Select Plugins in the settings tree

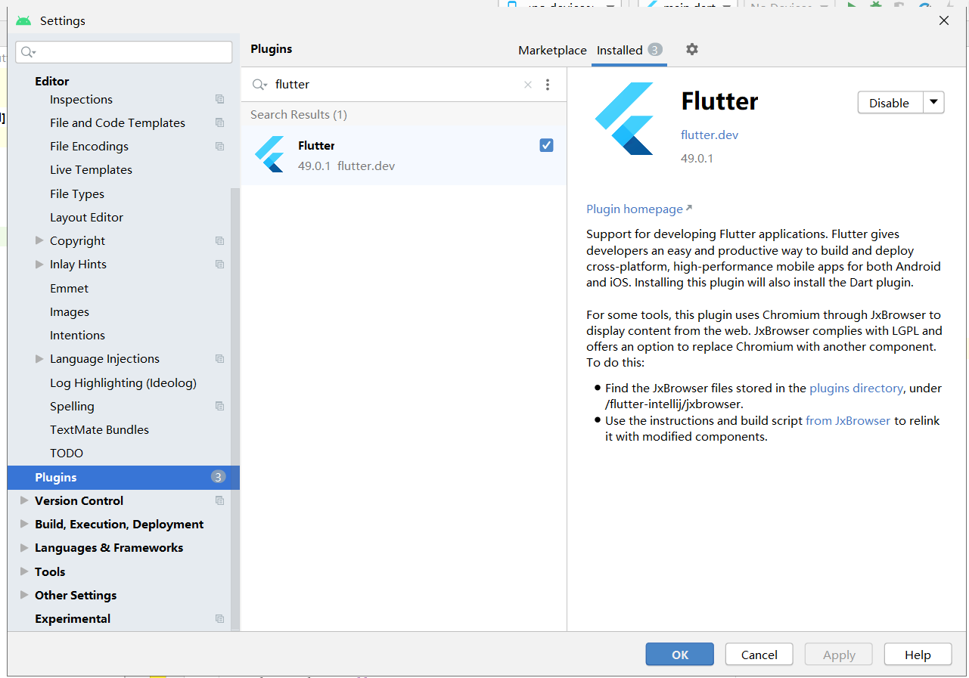[x=123, y=477]
